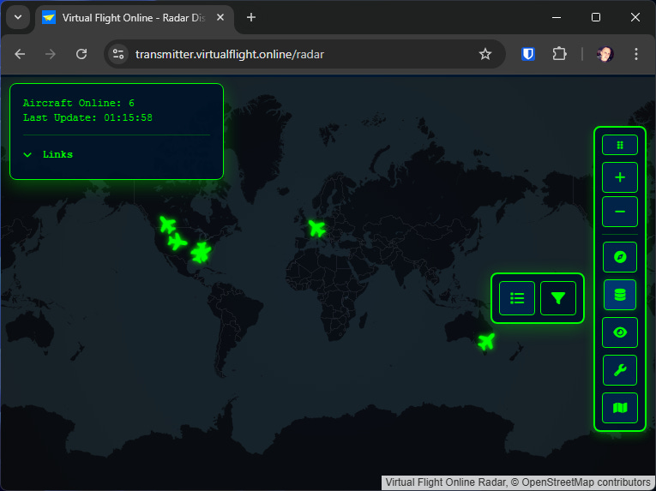
Task: Select the northwestern-most aircraft over North America
Action: point(168,225)
